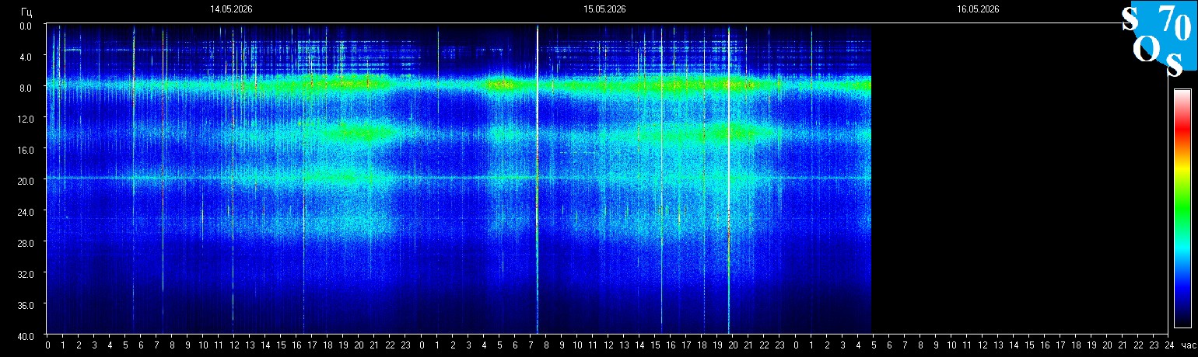Click hour 17 tick under 15.05.2026
The image size is (1198, 357).
coord(686,345)
